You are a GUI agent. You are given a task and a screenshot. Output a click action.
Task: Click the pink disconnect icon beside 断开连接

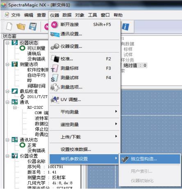click(55, 25)
